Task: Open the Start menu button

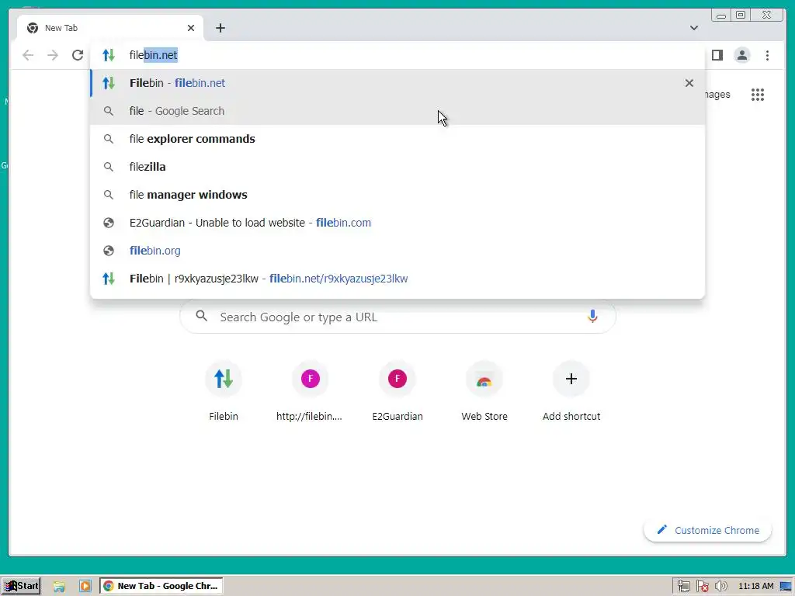Action: point(21,586)
